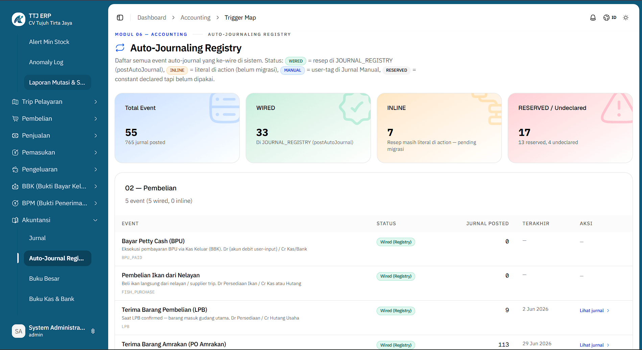
Task: Collapse the Akuntansi menu chevron
Action: (x=96, y=220)
